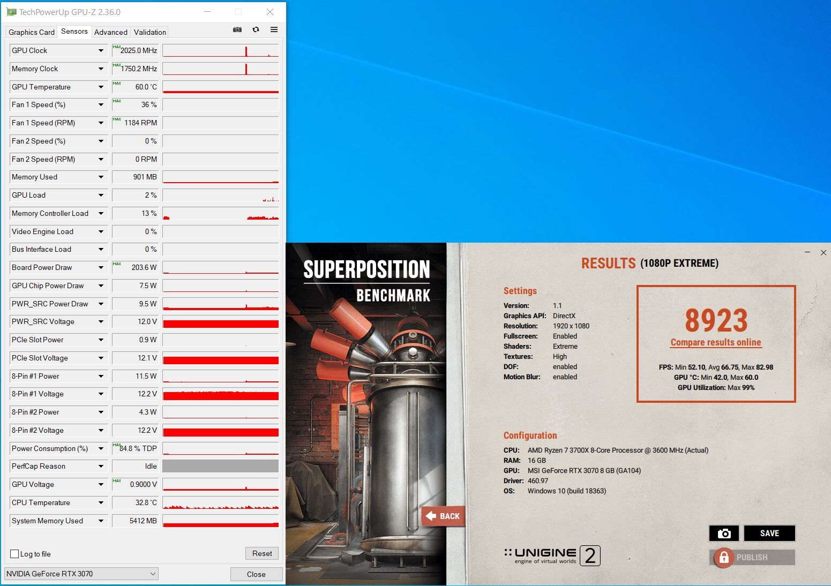Open Memory Clock sensor dropdown
The image size is (831, 586).
(x=101, y=69)
